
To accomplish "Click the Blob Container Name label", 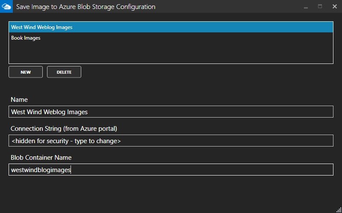I will click(x=41, y=157).
